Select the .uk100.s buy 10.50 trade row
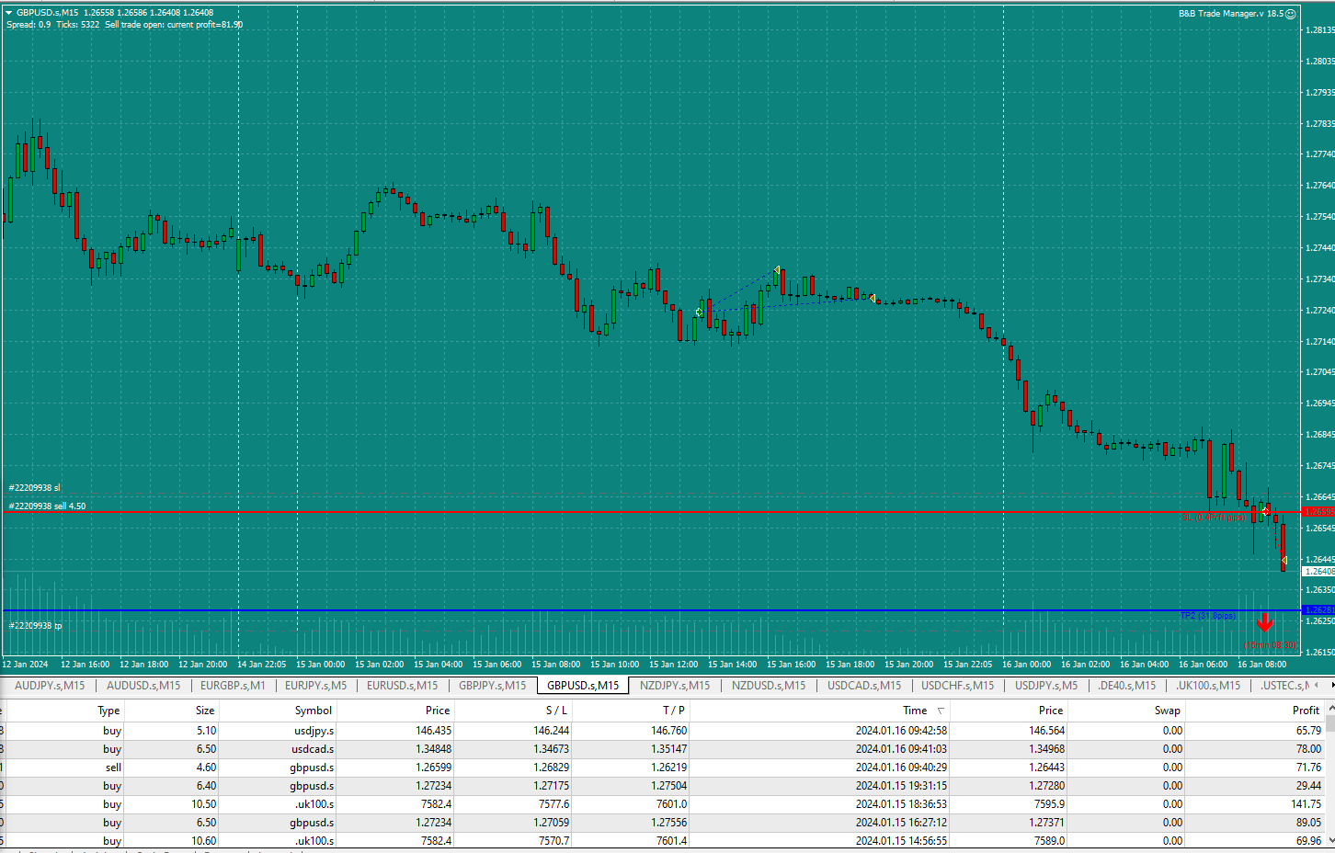This screenshot has height=853, width=1335. tap(662, 804)
